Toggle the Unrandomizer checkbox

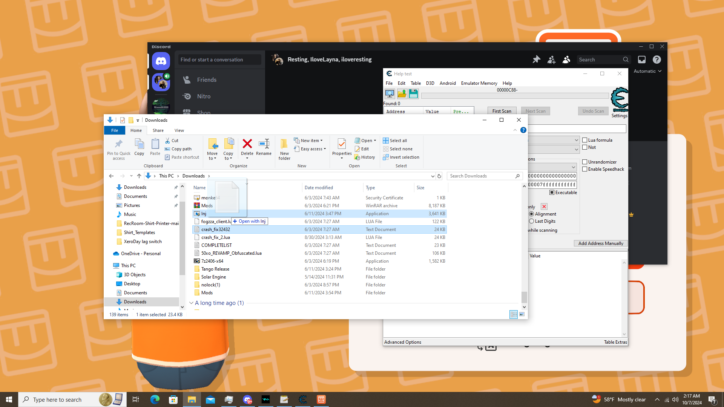tap(585, 162)
